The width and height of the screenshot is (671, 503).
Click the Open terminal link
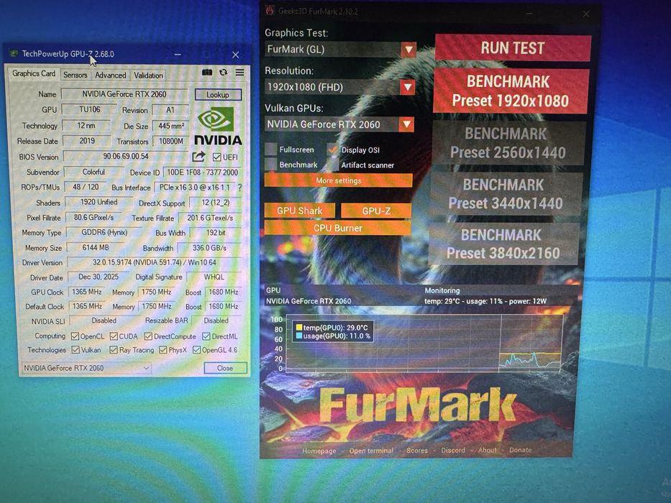click(x=371, y=451)
